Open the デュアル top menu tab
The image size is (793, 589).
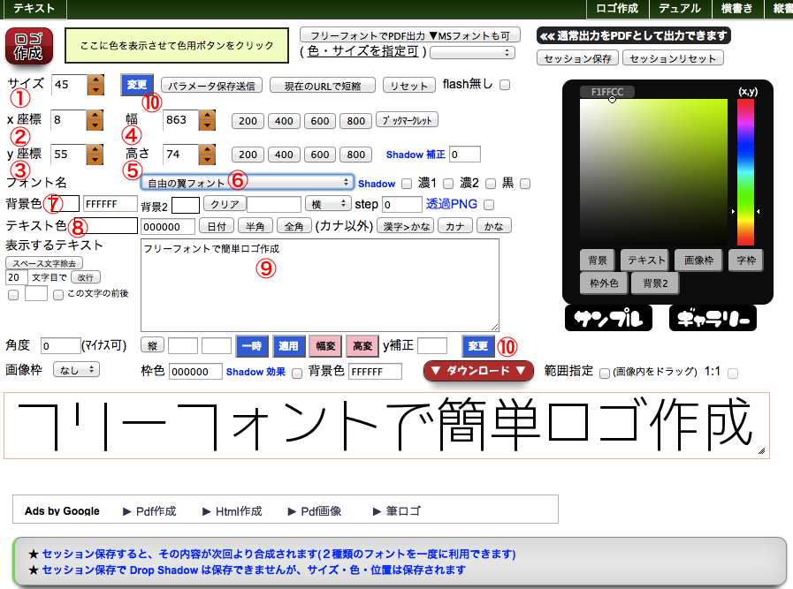pyautogui.click(x=680, y=8)
